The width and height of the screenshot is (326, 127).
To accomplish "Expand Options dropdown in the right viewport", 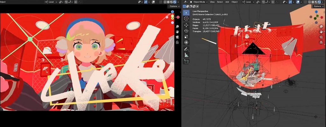I will pos(318,6).
